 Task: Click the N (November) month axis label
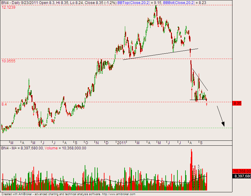pyautogui.click(x=97, y=143)
